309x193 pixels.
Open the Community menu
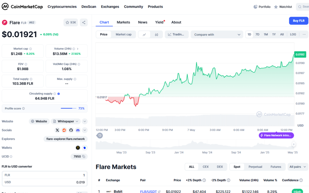coord(133,7)
